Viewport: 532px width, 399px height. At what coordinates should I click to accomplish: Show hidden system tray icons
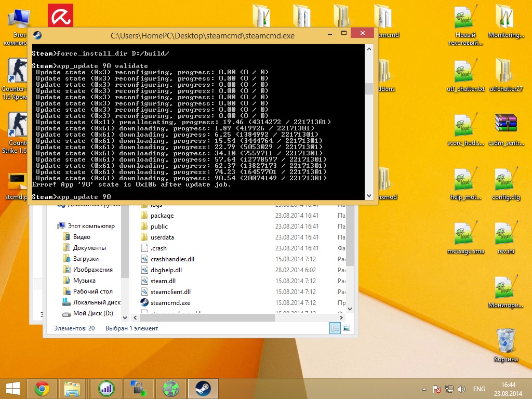tap(424, 389)
